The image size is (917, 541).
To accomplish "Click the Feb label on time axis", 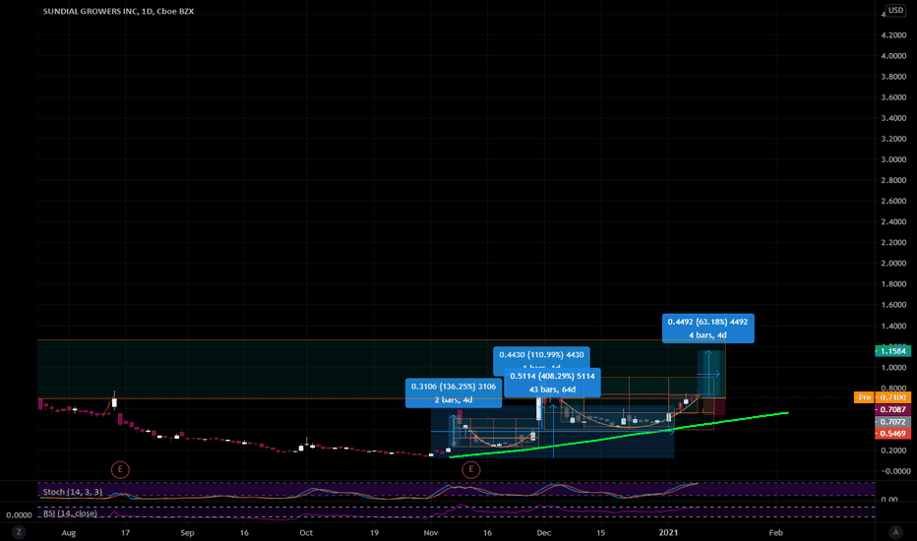I will coord(775,533).
